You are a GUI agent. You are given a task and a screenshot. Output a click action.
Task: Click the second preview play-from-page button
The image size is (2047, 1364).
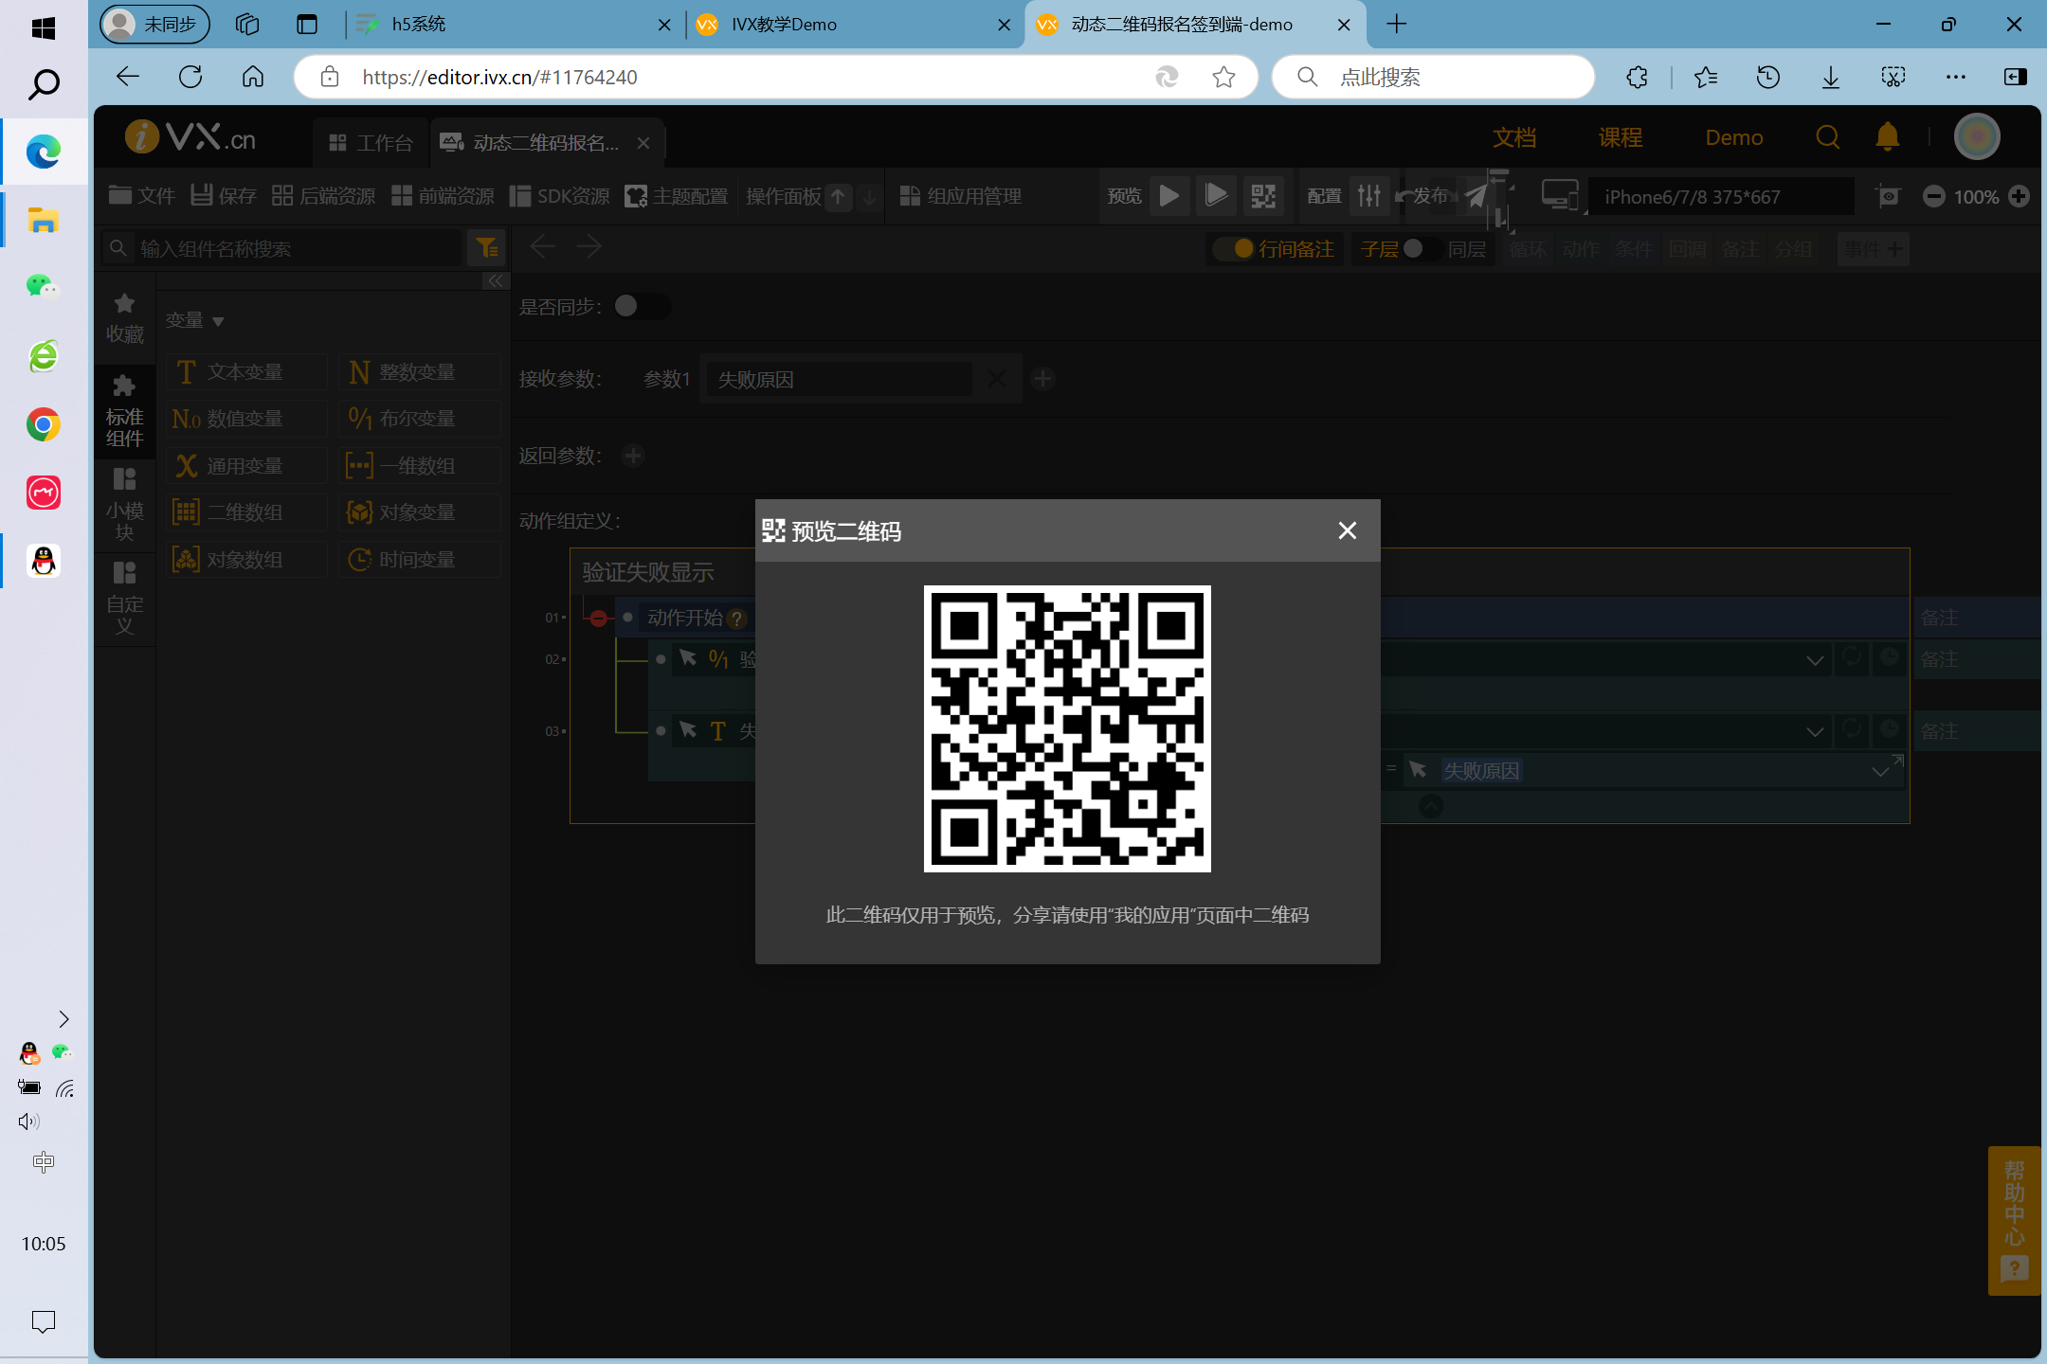coord(1216,196)
